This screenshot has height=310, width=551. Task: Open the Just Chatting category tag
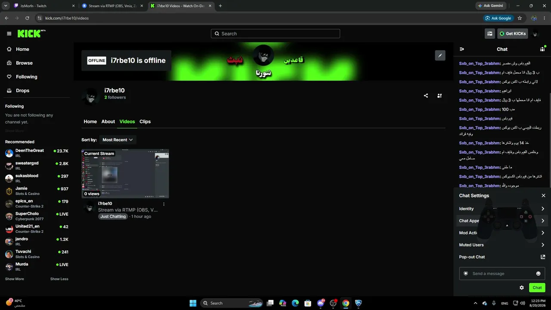coord(113,217)
